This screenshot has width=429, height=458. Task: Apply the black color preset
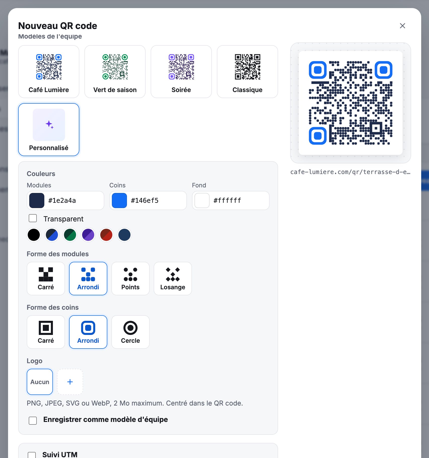point(34,235)
